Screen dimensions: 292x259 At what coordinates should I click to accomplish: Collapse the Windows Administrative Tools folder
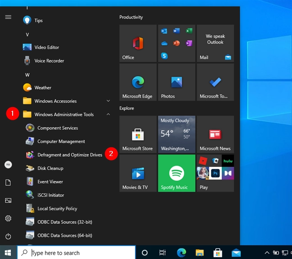click(66, 114)
